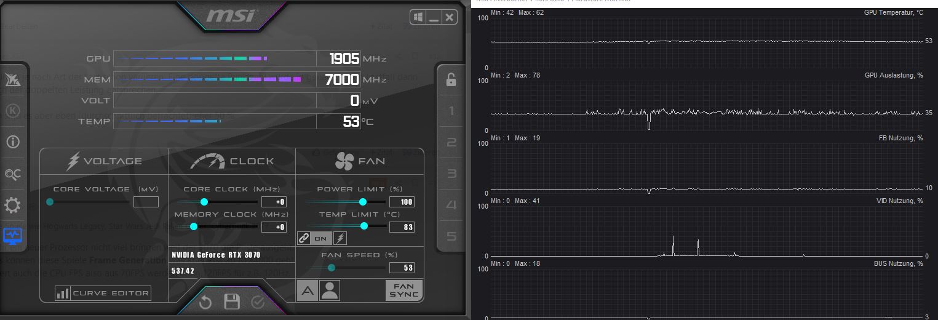Screen dimensions: 938x320
Task: Adjust the Fan Speed slider handle
Action: click(332, 268)
